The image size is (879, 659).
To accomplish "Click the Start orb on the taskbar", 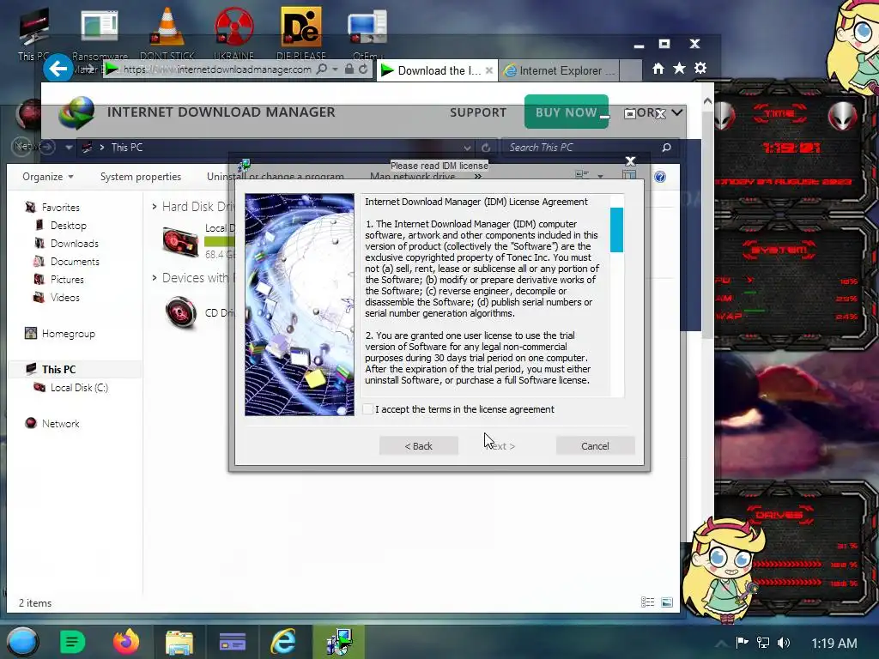I will [x=22, y=642].
